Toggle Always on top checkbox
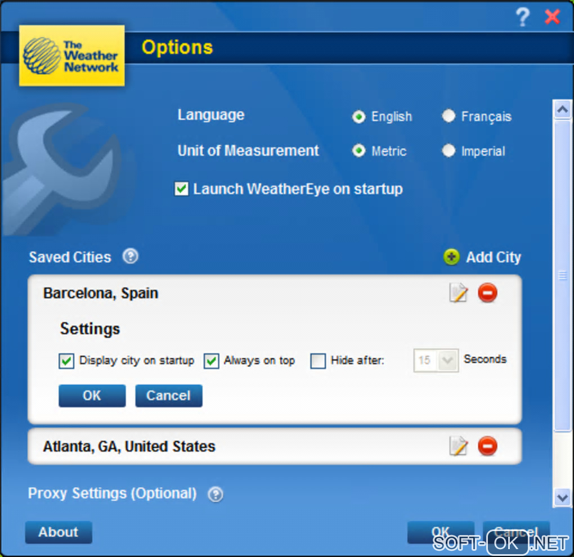This screenshot has width=574, height=557. (211, 361)
